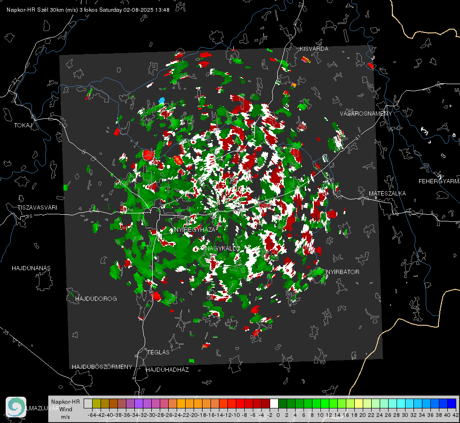Image resolution: width=460 pixels, height=423 pixels.
Task: Pick the white swatch in the legend
Action: coord(274,403)
